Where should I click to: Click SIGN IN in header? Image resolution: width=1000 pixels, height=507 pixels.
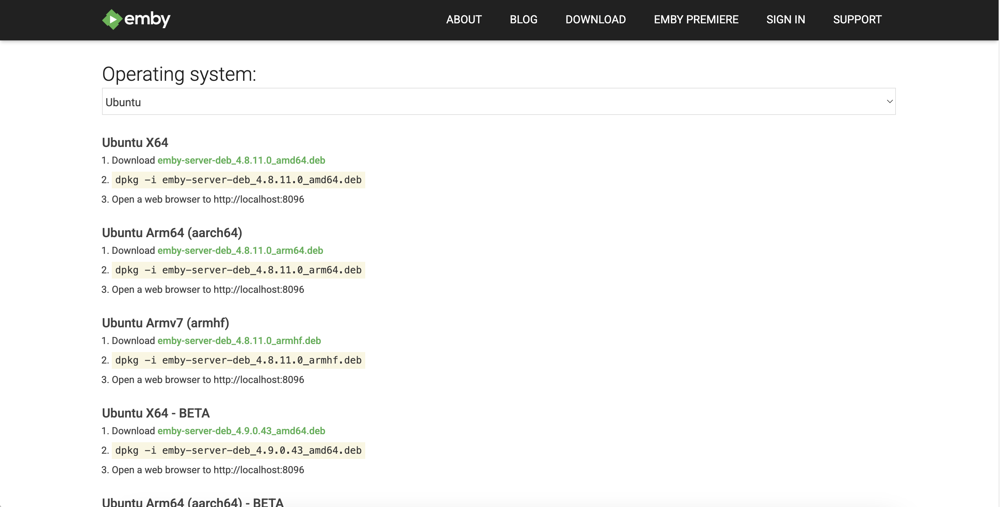(786, 19)
